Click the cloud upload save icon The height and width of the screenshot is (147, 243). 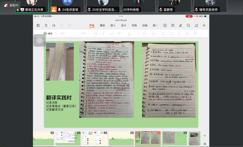[x=54, y=25]
